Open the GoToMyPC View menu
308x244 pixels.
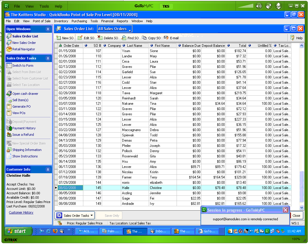coord(29,6)
